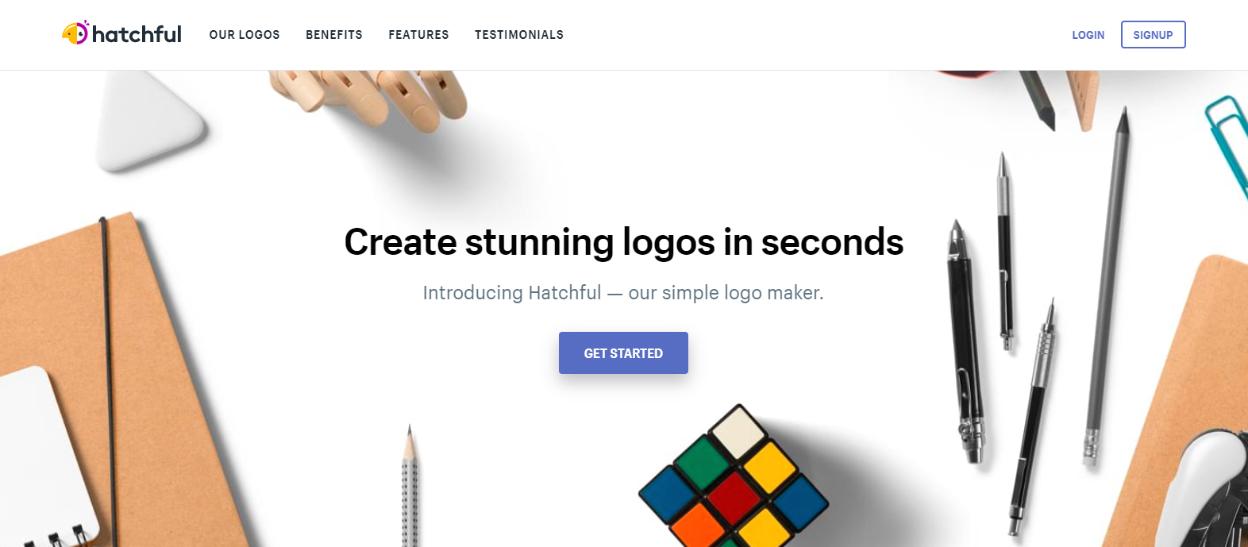Viewport: 1248px width, 547px height.
Task: Open the Our Logos section
Action: [x=245, y=35]
